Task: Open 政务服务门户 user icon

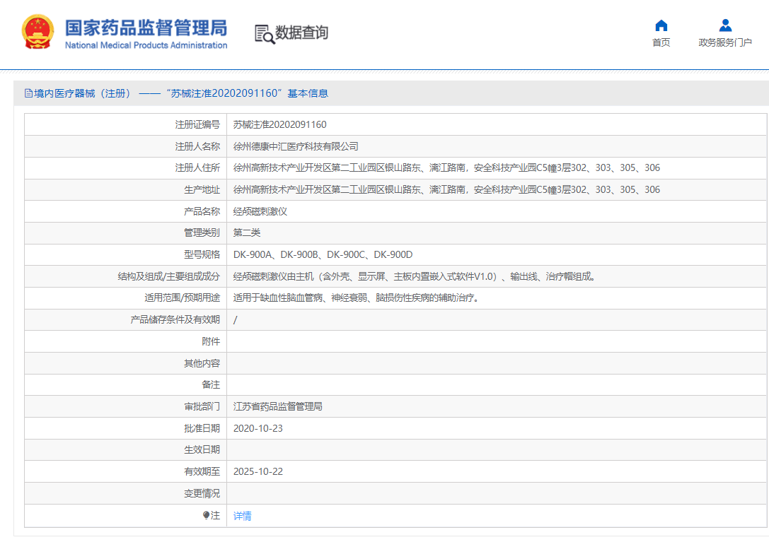Action: 725,25
